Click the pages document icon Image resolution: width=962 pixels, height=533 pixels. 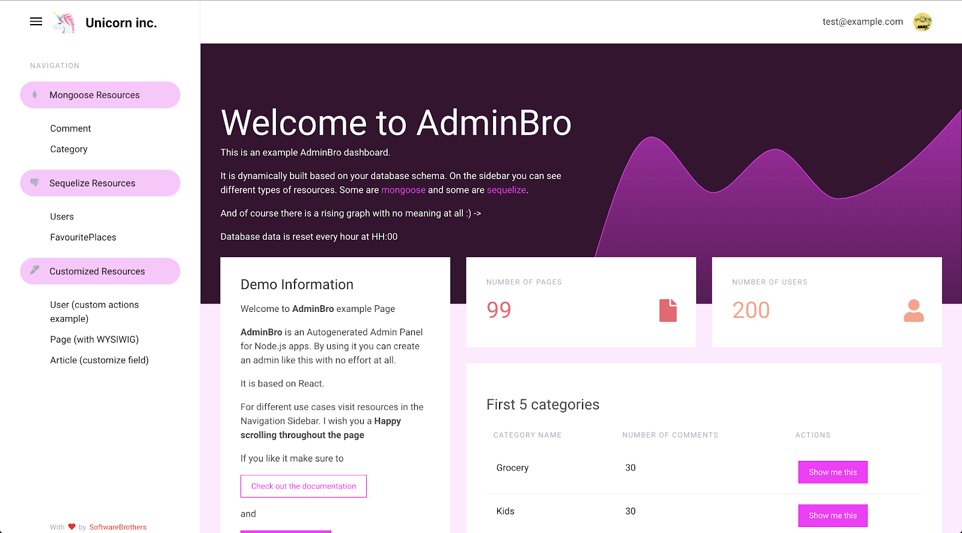668,310
